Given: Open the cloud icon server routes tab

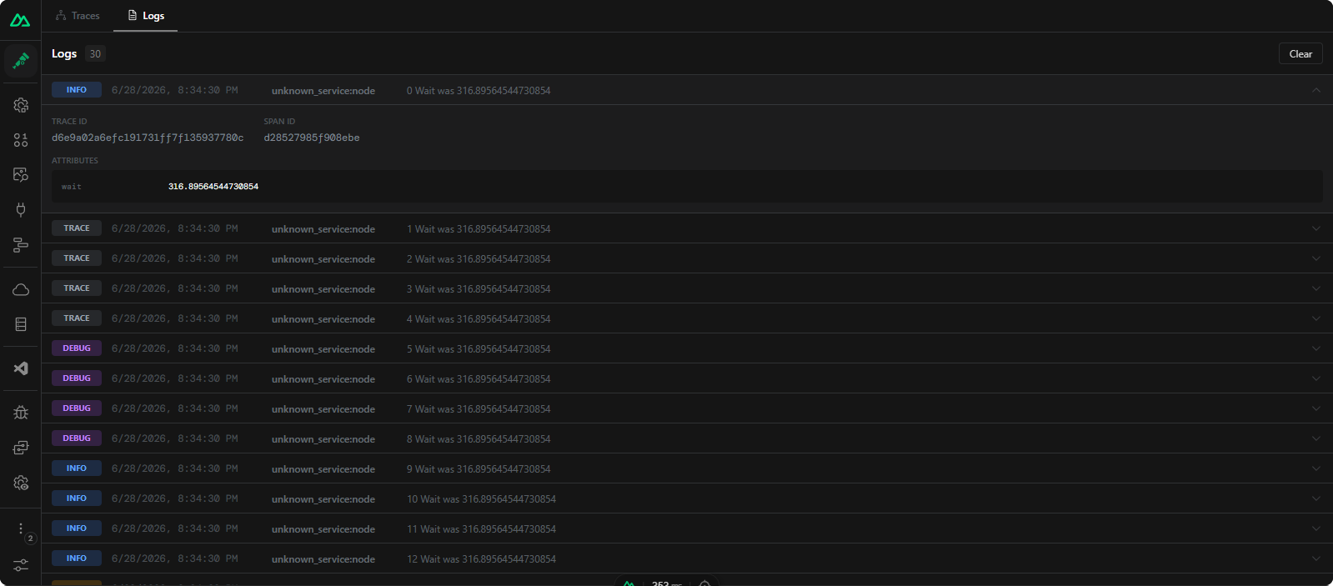Looking at the screenshot, I should coord(21,289).
